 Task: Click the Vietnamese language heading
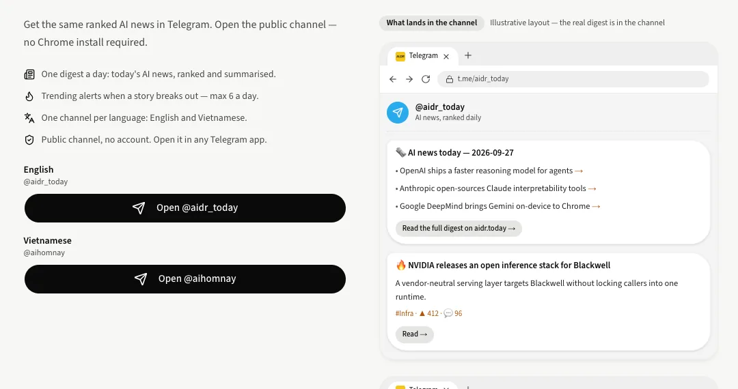tap(48, 240)
